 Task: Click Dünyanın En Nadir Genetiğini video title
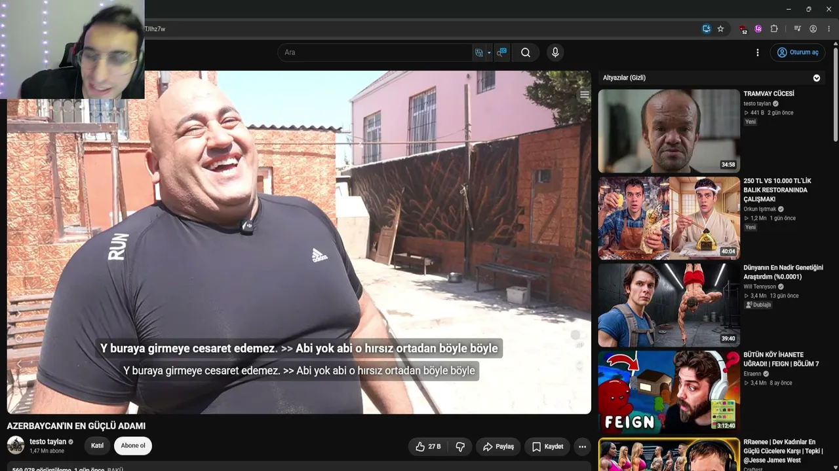pos(783,272)
